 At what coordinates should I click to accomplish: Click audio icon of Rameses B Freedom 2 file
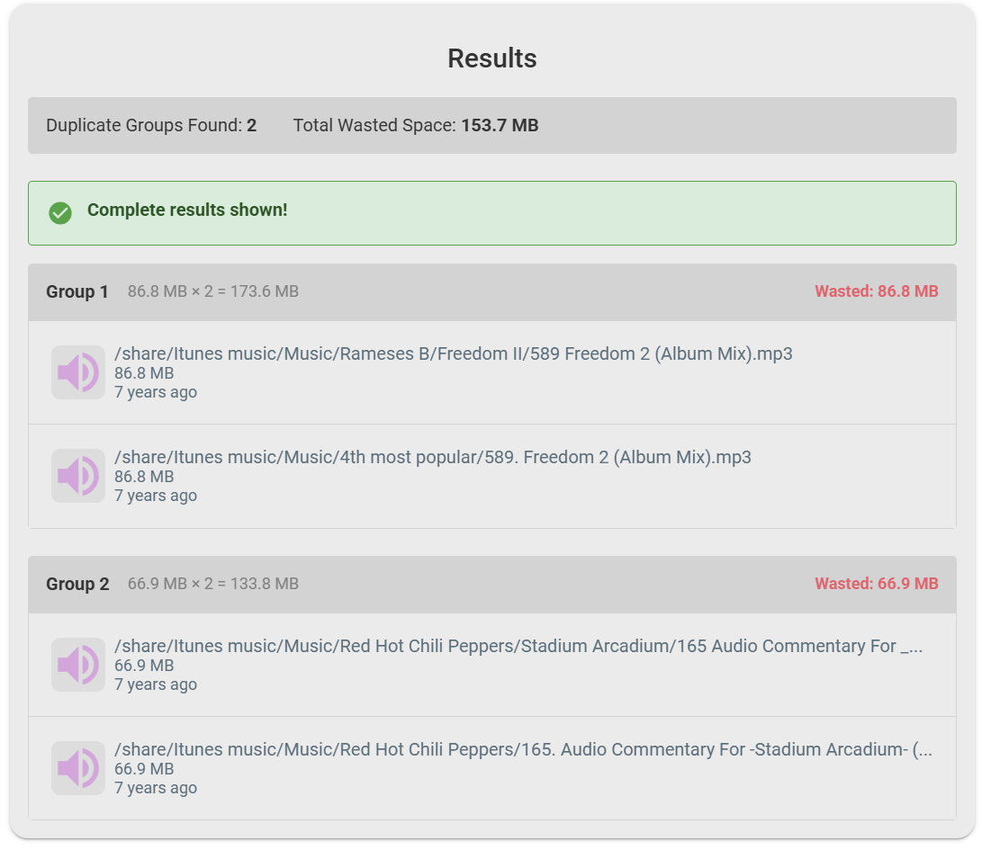(78, 372)
